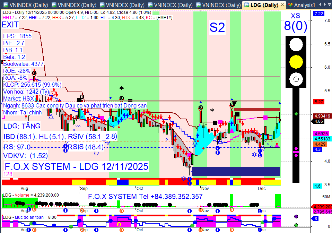Click the Dec label on main chart axis

tap(262, 189)
